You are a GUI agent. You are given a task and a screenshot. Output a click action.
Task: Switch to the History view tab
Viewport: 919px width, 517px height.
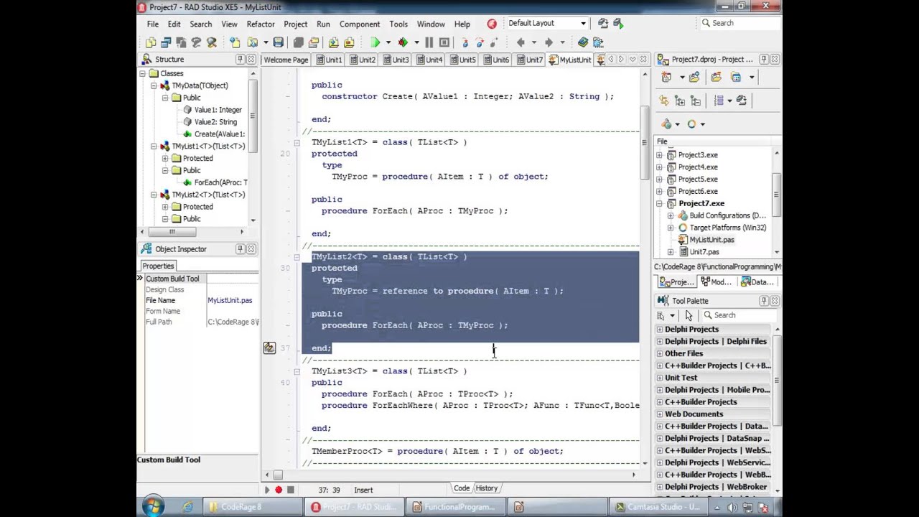[486, 488]
